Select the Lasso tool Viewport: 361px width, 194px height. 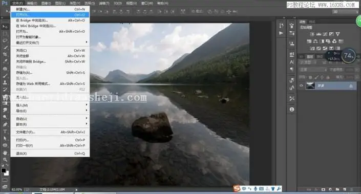5,40
